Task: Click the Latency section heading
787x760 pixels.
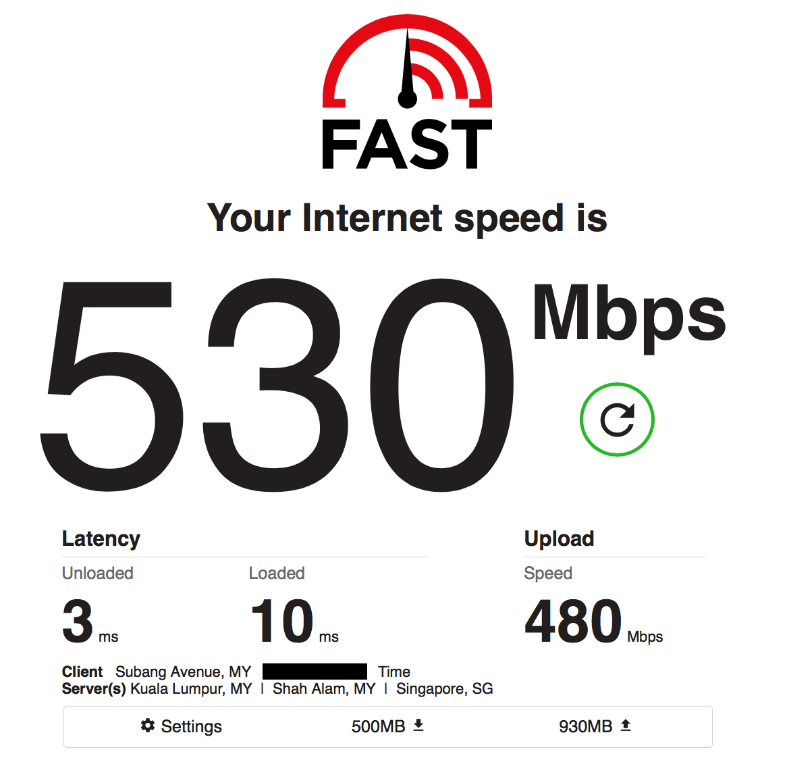Action: [x=101, y=538]
